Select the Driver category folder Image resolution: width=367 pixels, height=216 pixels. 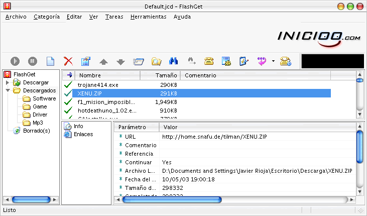(x=40, y=115)
